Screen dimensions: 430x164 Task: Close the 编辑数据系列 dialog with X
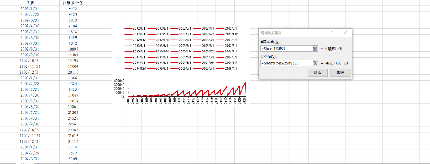pyautogui.click(x=345, y=33)
